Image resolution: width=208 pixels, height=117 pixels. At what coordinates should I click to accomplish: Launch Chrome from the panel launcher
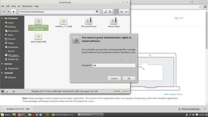tap(19, 115)
